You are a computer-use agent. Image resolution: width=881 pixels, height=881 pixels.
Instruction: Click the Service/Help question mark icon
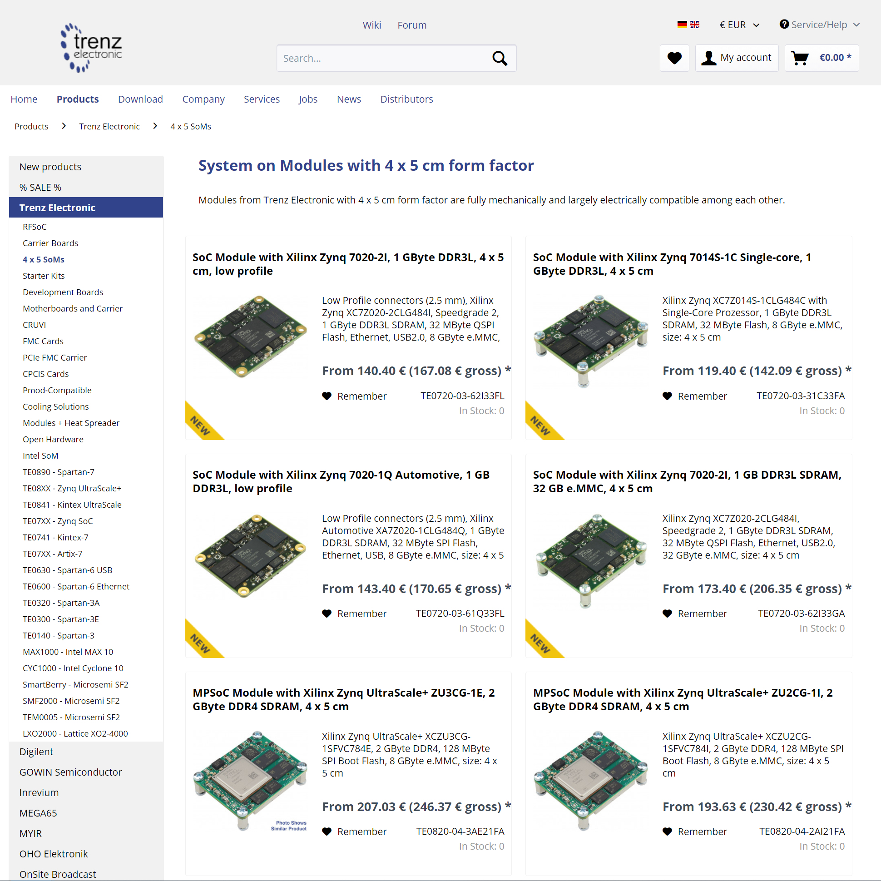[784, 24]
